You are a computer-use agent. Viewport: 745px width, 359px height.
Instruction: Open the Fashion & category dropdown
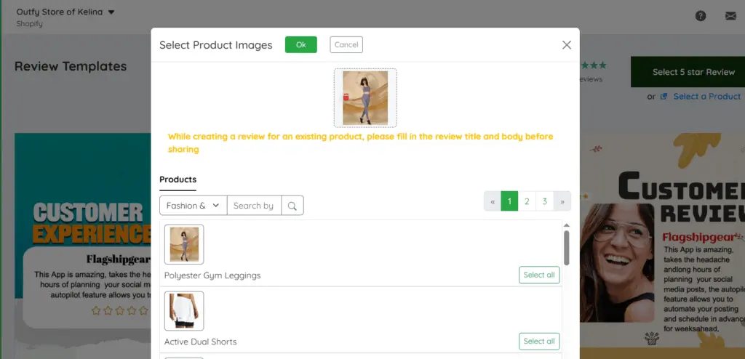coord(193,206)
